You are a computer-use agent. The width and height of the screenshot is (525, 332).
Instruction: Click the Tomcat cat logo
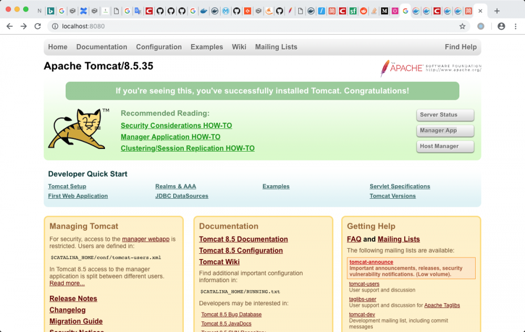(78, 128)
